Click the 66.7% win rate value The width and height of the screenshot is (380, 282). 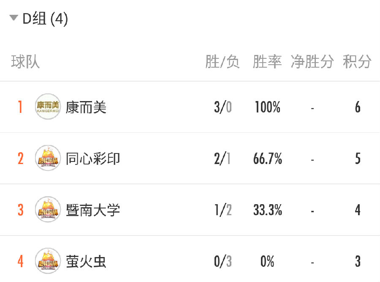(x=268, y=159)
